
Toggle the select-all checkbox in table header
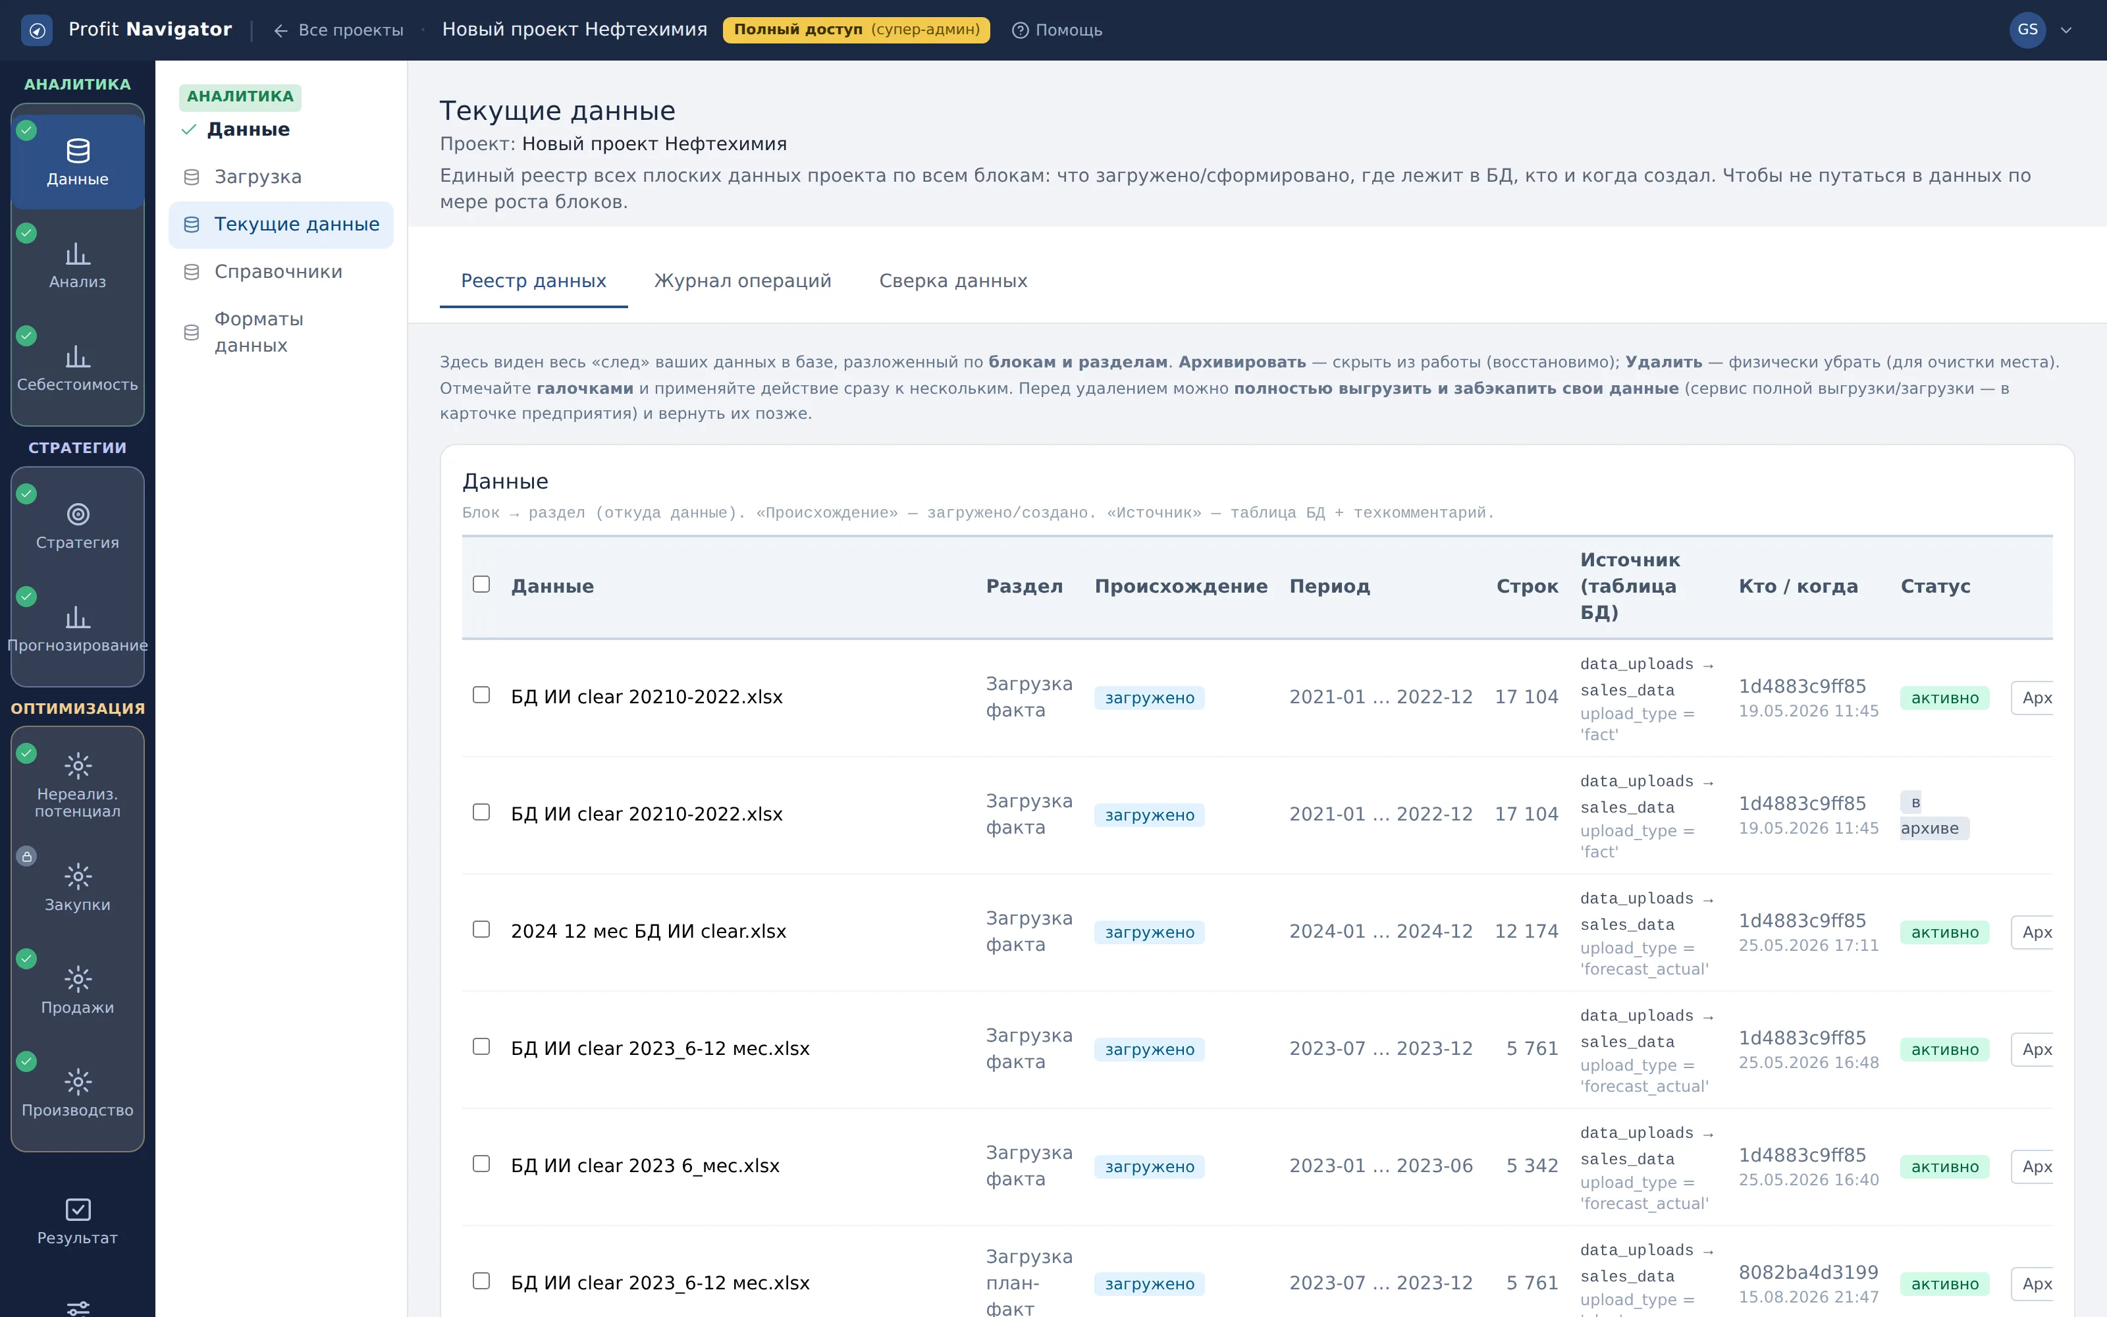(x=481, y=583)
